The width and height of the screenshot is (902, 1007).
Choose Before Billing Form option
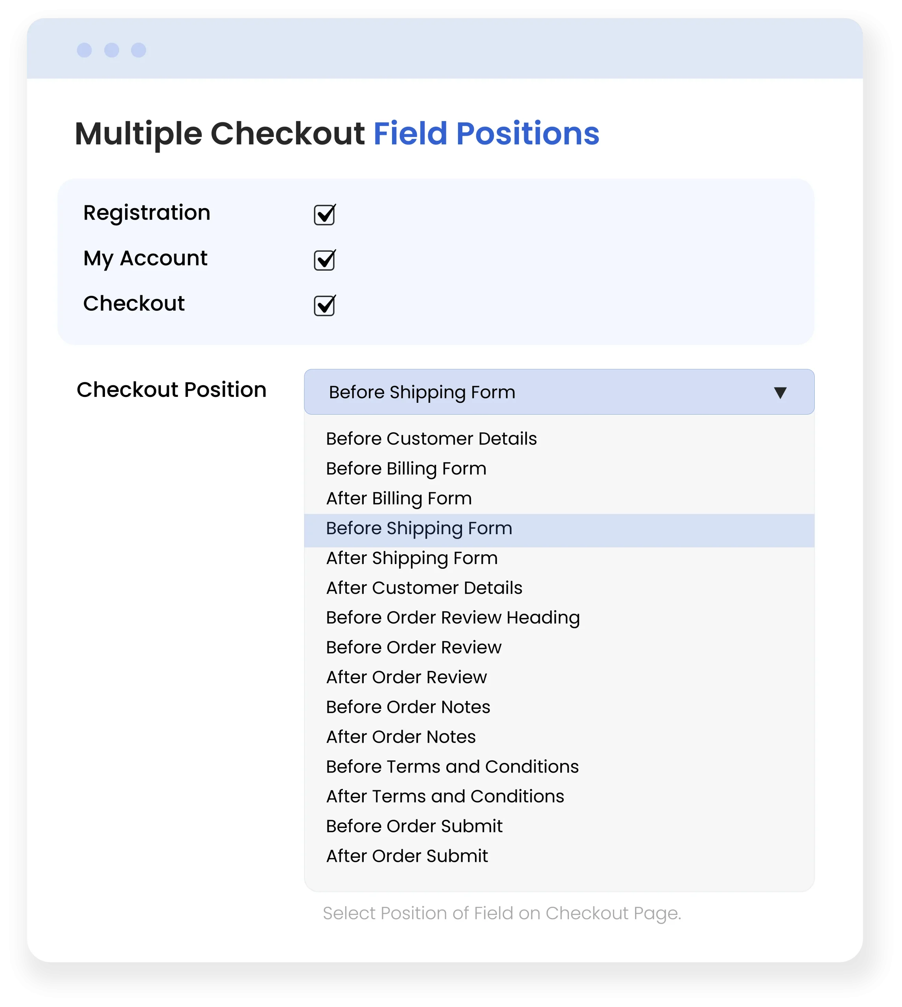coord(406,468)
